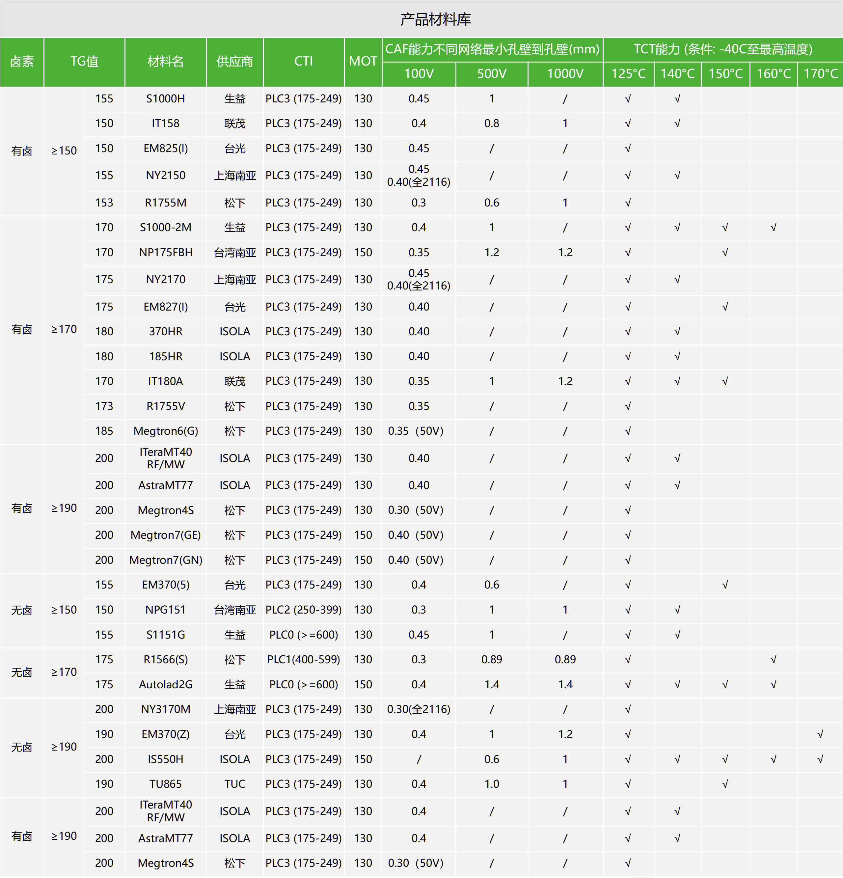
Task: Click the S1000H material name cell
Action: coord(165,98)
